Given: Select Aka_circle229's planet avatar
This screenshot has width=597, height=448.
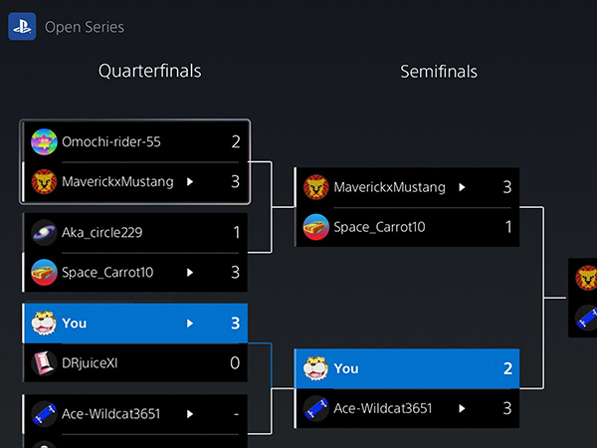Looking at the screenshot, I should click(44, 232).
